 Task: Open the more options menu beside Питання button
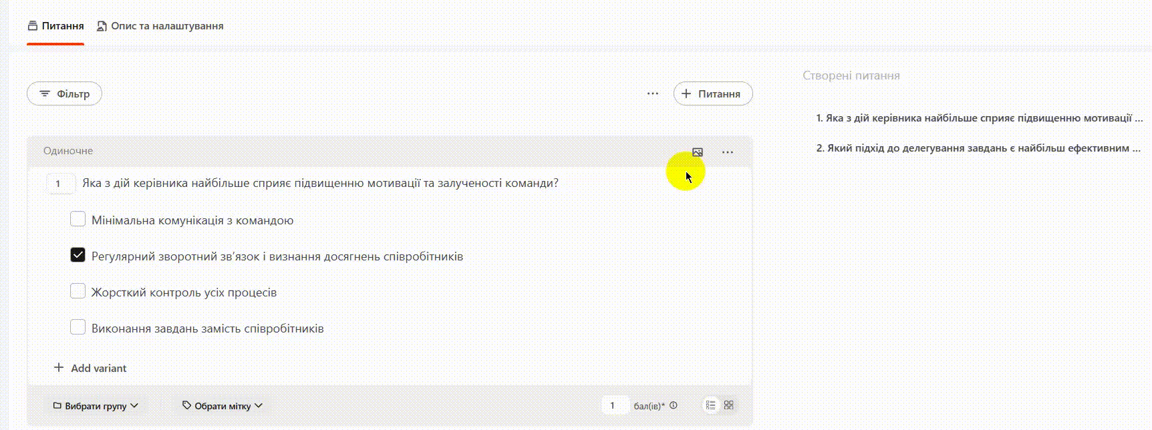652,93
